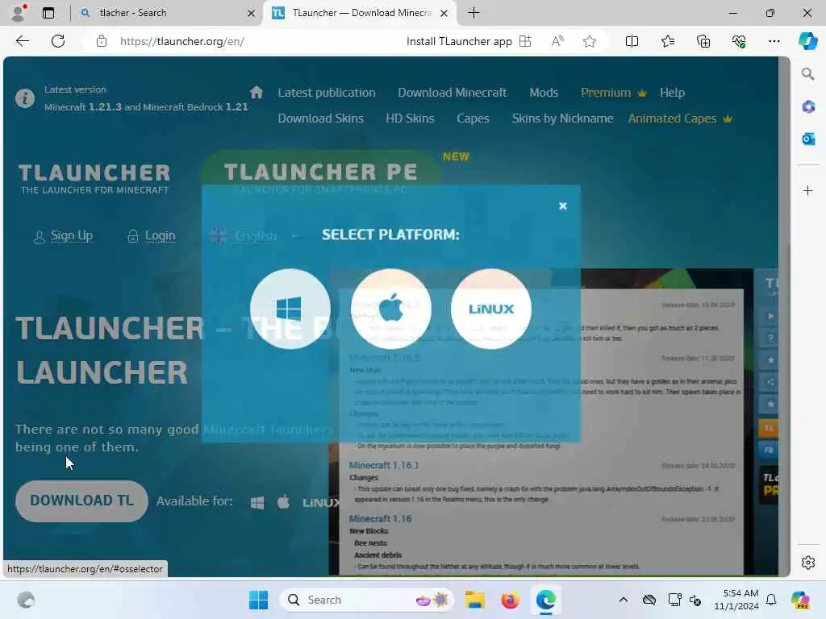Open the Windows Start menu
This screenshot has height=619, width=826.
pos(258,600)
